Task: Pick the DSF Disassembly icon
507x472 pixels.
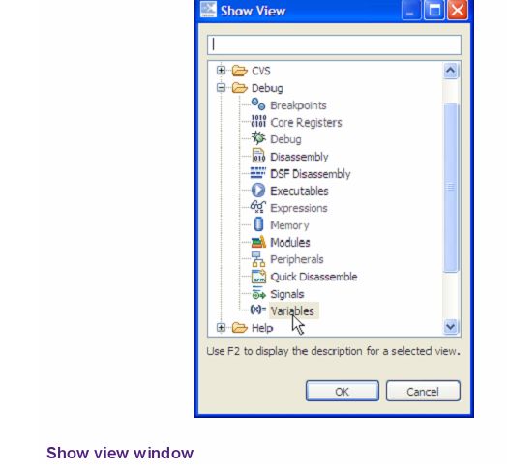Action: 258,173
